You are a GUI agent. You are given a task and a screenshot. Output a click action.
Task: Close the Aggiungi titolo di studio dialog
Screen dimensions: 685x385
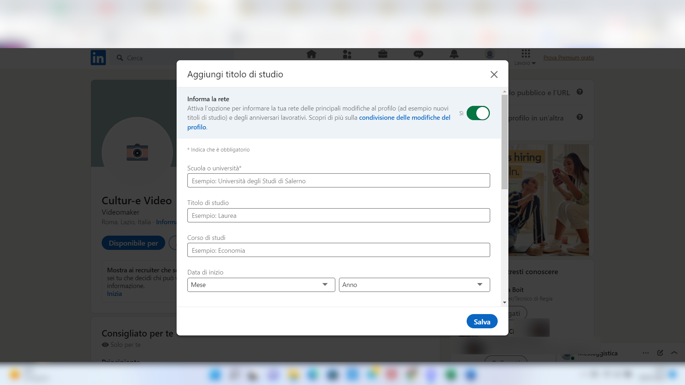pyautogui.click(x=494, y=75)
